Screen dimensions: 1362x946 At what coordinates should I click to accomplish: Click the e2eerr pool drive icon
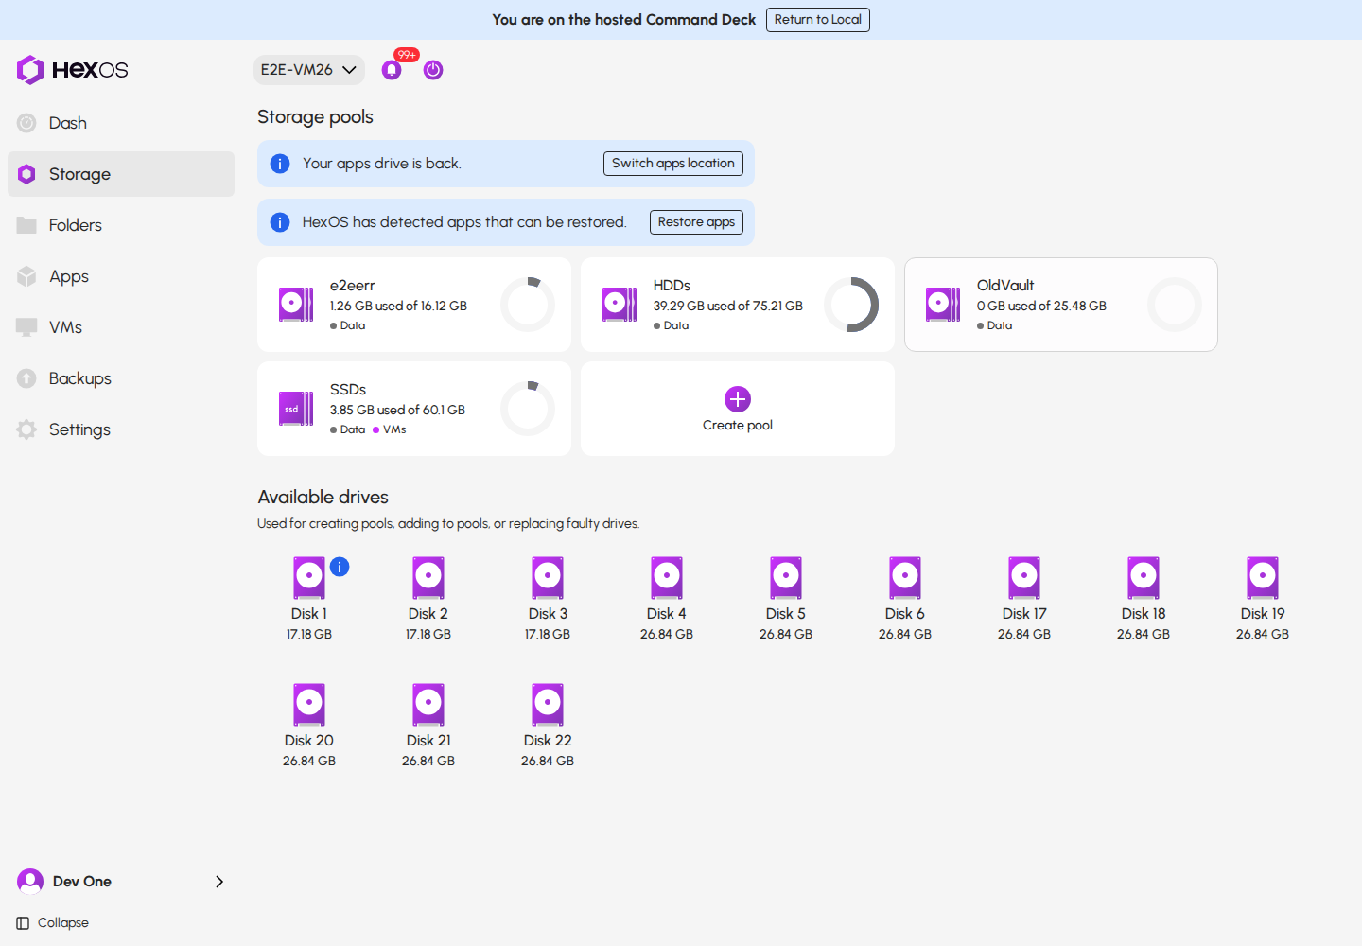[x=296, y=305]
